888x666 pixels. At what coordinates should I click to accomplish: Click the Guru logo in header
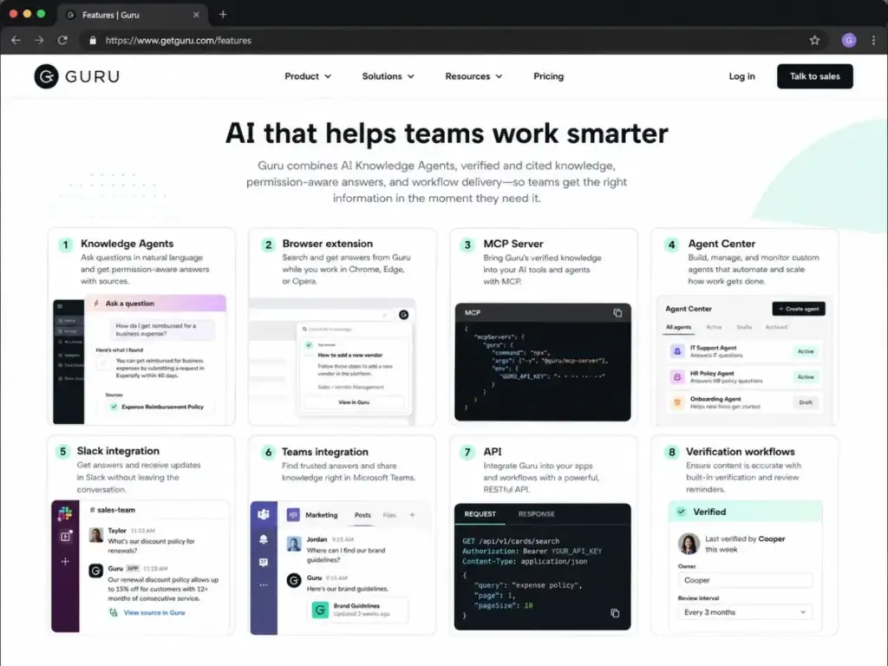(x=77, y=76)
